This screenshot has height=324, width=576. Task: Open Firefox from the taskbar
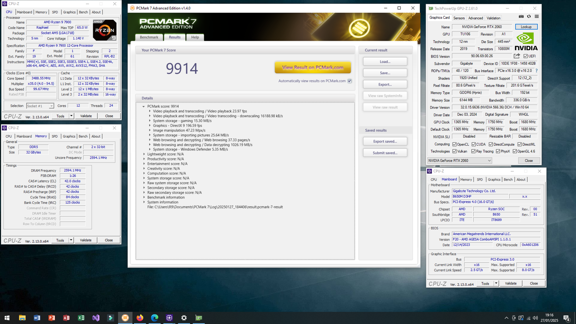click(x=140, y=318)
